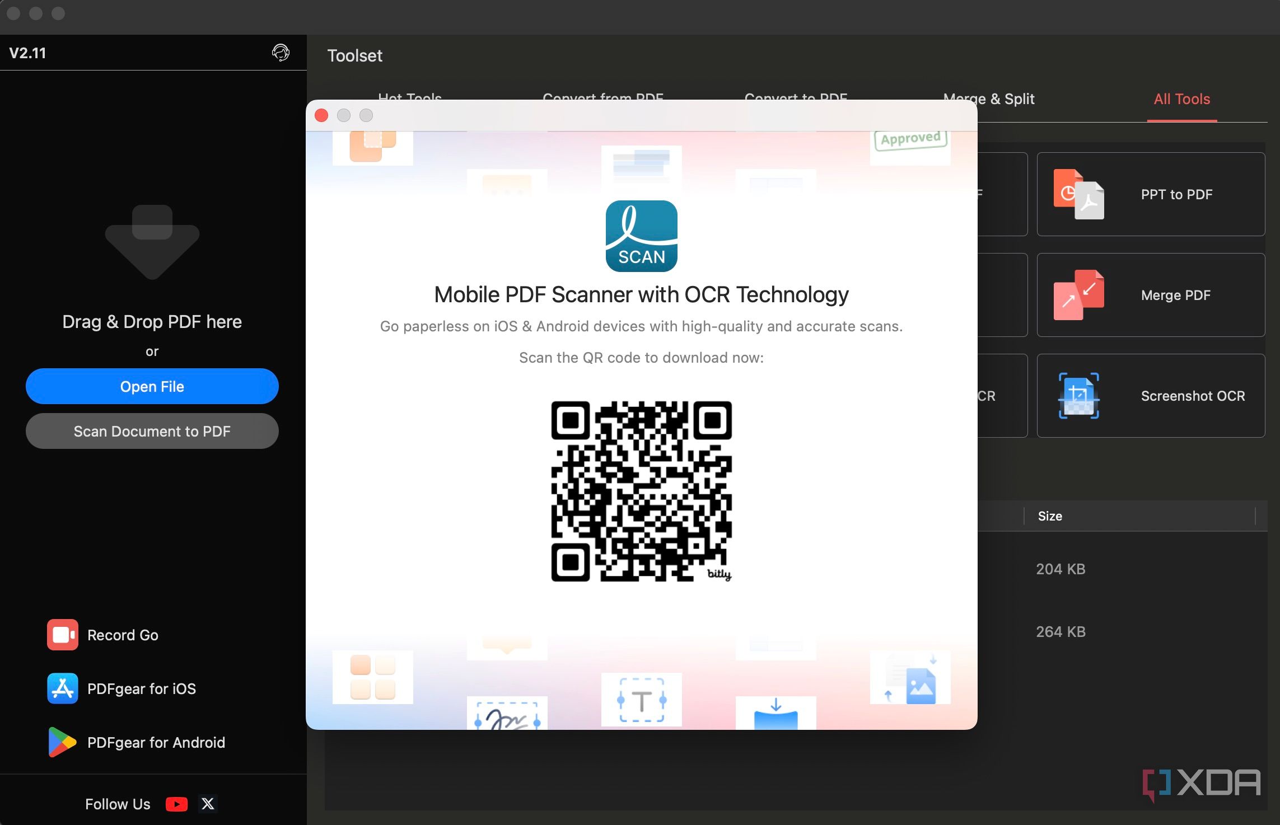Click Scan Document to PDF button
Viewport: 1280px width, 825px height.
pos(152,431)
